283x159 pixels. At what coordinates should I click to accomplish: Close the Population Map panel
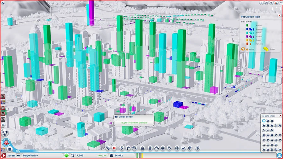[x=279, y=15]
